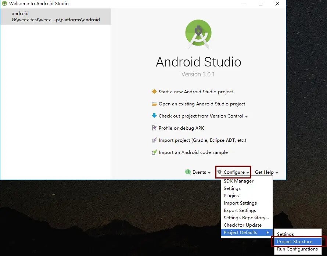Screen dimensions: 327x256
Task: Click the G:\weex-test project path text
Action: tap(56, 20)
